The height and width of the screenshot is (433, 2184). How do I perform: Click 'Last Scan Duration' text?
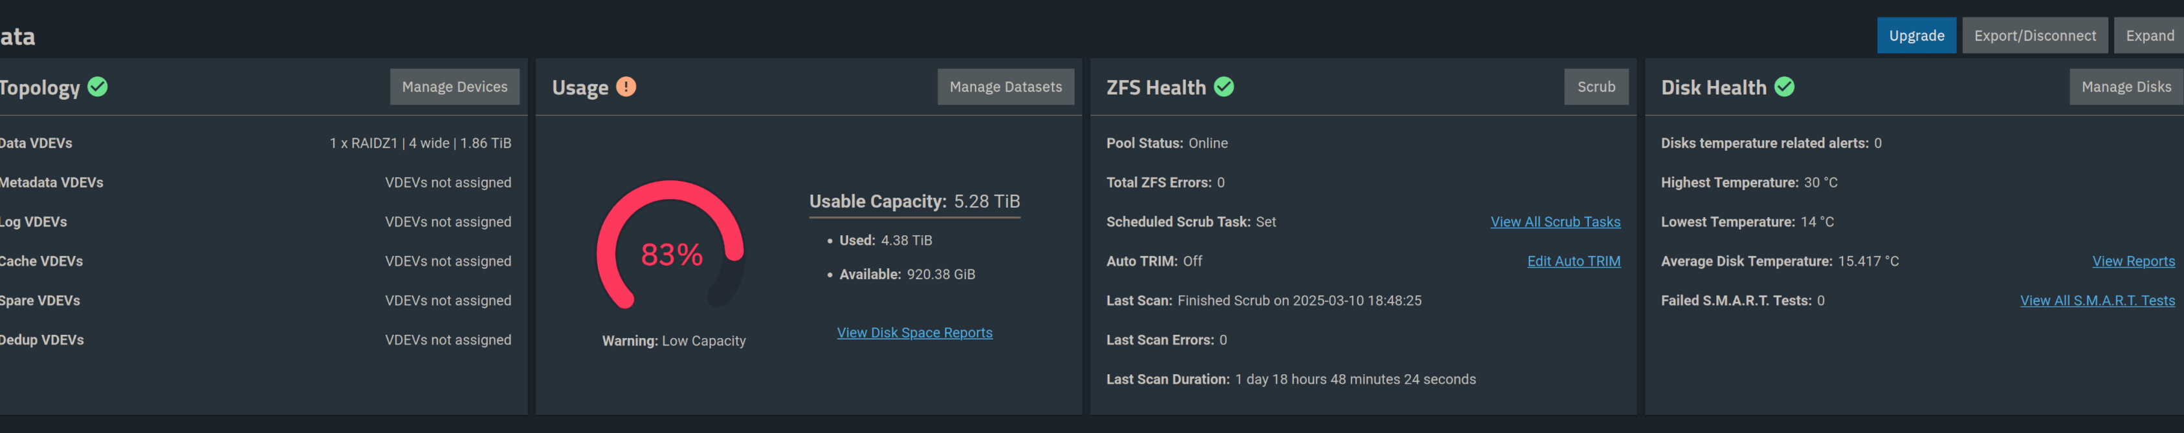pos(1290,379)
